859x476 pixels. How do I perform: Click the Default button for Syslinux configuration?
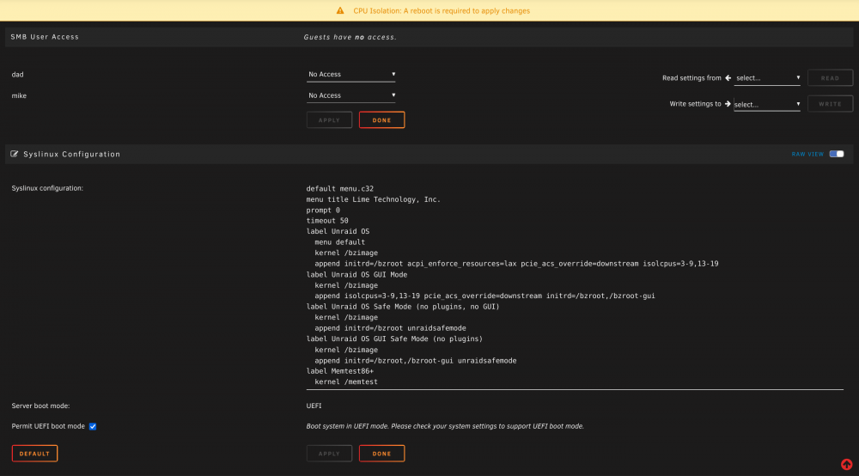34,454
